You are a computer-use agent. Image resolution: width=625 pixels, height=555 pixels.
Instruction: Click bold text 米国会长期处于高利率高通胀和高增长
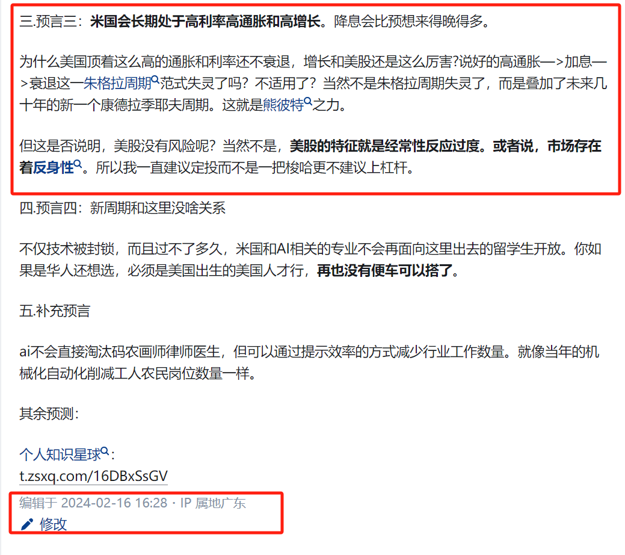205,21
